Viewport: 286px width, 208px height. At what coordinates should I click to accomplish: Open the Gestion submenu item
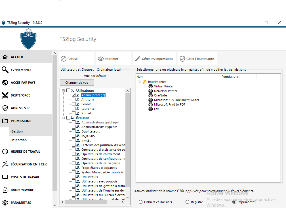pos(31,131)
